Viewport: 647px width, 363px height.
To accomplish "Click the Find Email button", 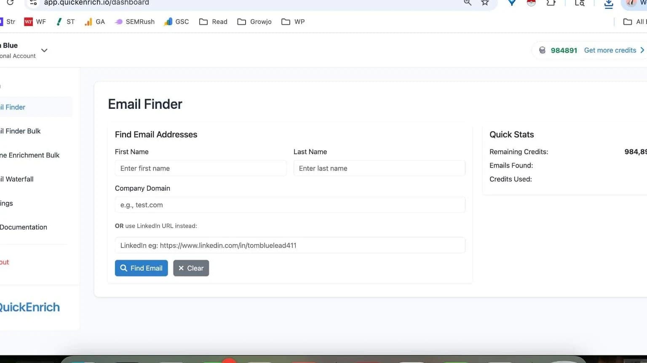I will 141,268.
